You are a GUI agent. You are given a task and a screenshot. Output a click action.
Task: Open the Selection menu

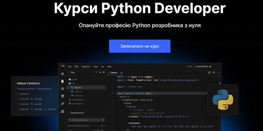pos(86,67)
